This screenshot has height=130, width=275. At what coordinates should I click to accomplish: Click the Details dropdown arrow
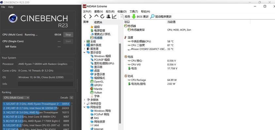tap(71, 97)
